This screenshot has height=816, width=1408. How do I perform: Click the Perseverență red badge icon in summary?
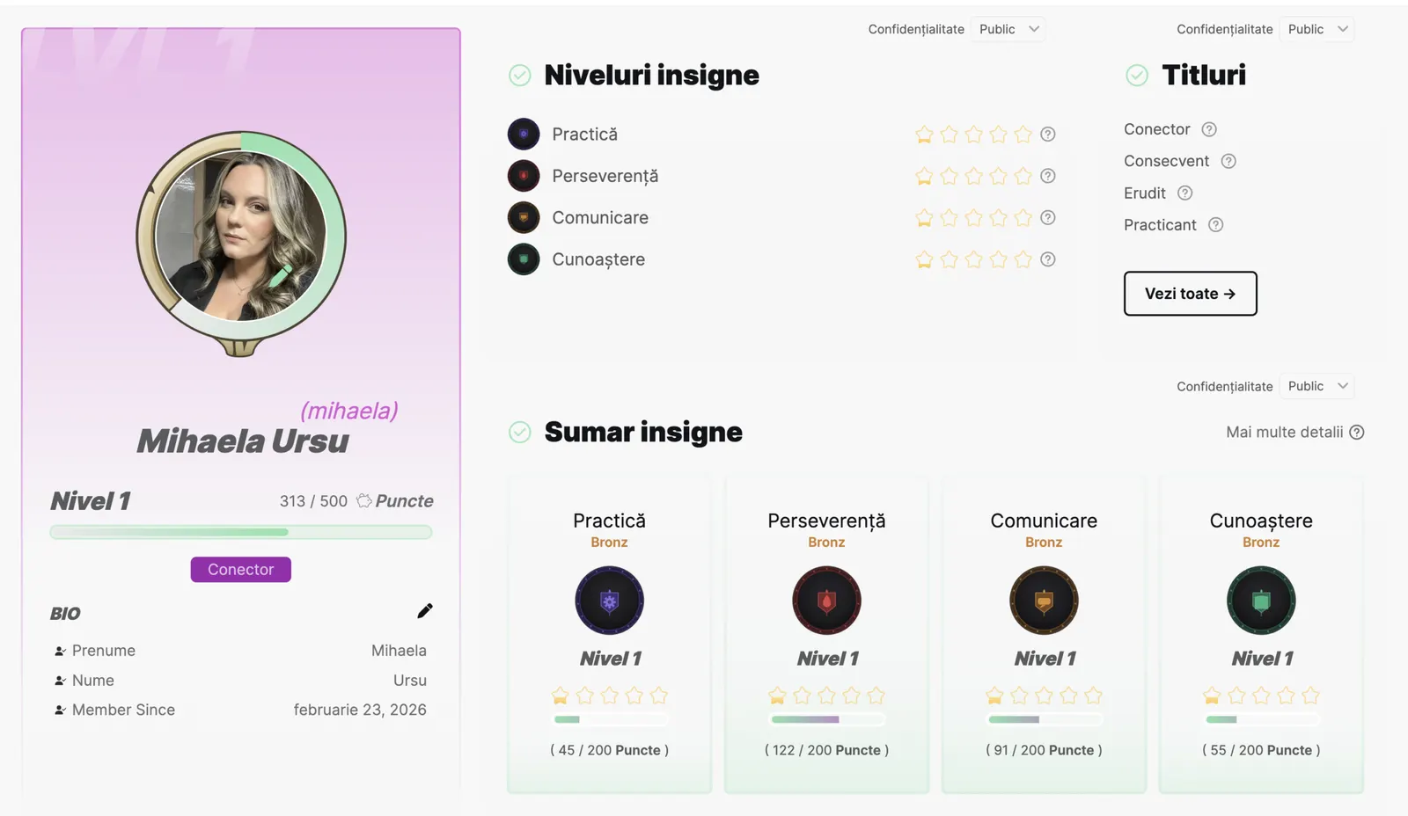pos(826,601)
